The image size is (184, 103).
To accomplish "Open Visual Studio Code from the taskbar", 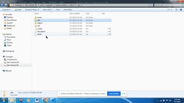I will (53, 100).
